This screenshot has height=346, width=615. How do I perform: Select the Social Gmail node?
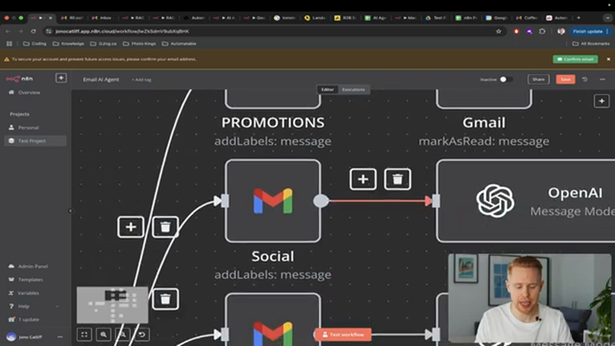[x=273, y=201]
